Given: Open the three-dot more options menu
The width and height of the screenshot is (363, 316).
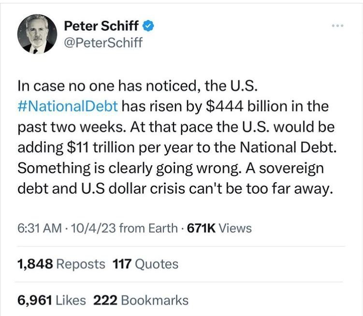Looking at the screenshot, I should pyautogui.click(x=337, y=26).
